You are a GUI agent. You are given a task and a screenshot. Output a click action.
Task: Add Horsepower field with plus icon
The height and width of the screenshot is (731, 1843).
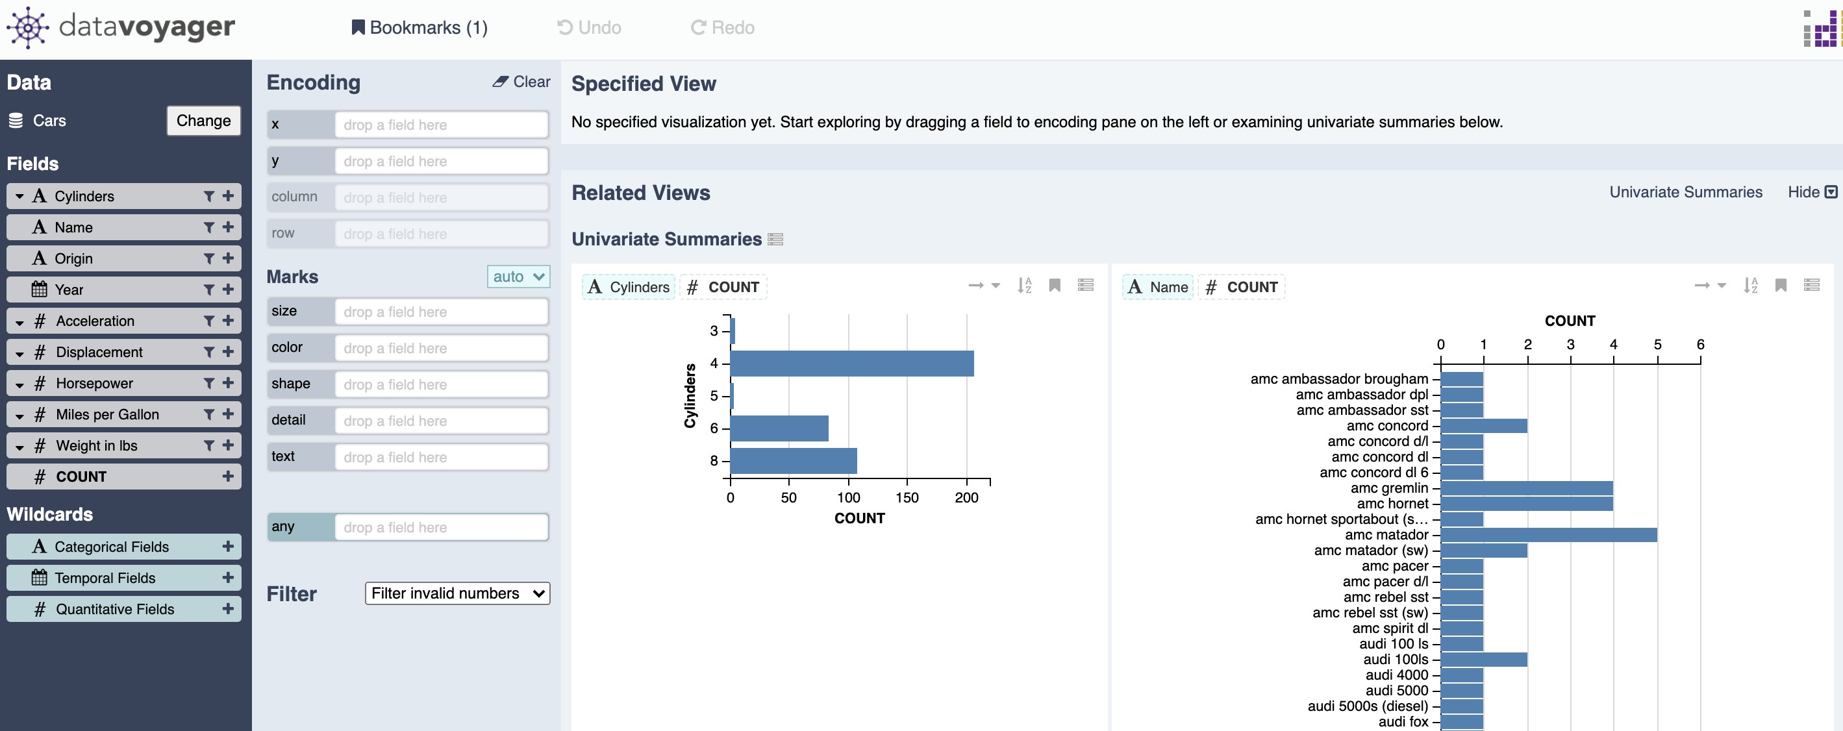pos(228,384)
